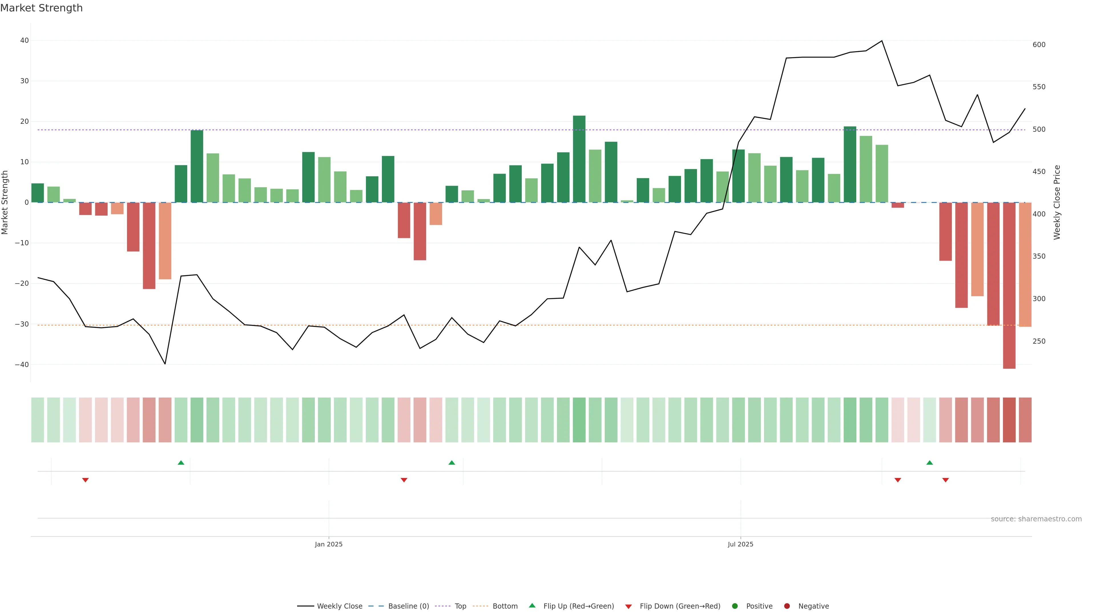Click the Jul 2025 axis label
This screenshot has height=616, width=1096.
[x=740, y=544]
